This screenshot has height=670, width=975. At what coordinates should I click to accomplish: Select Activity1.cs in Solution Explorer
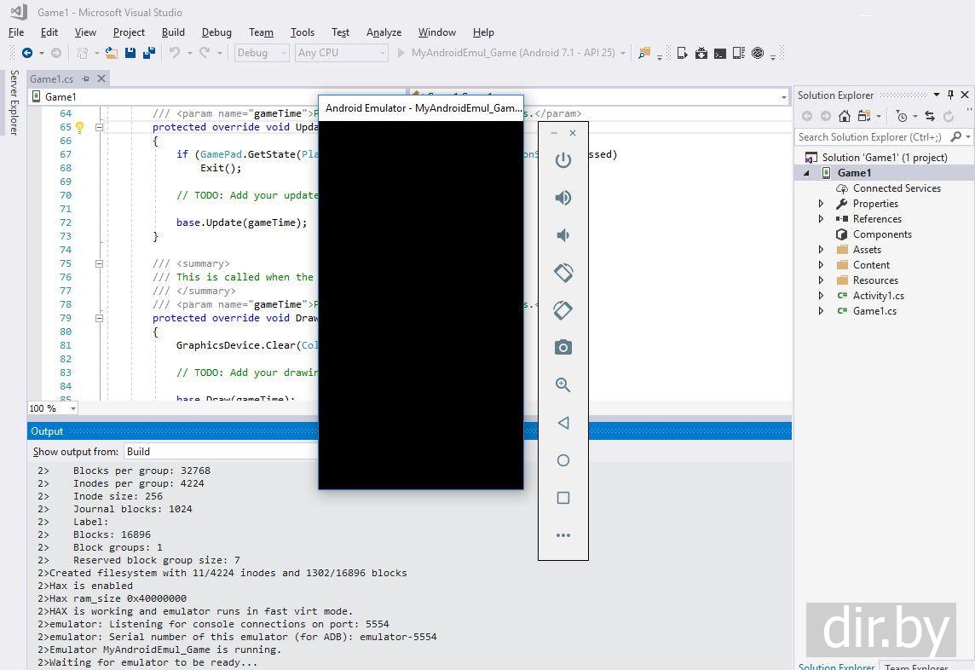pyautogui.click(x=878, y=296)
